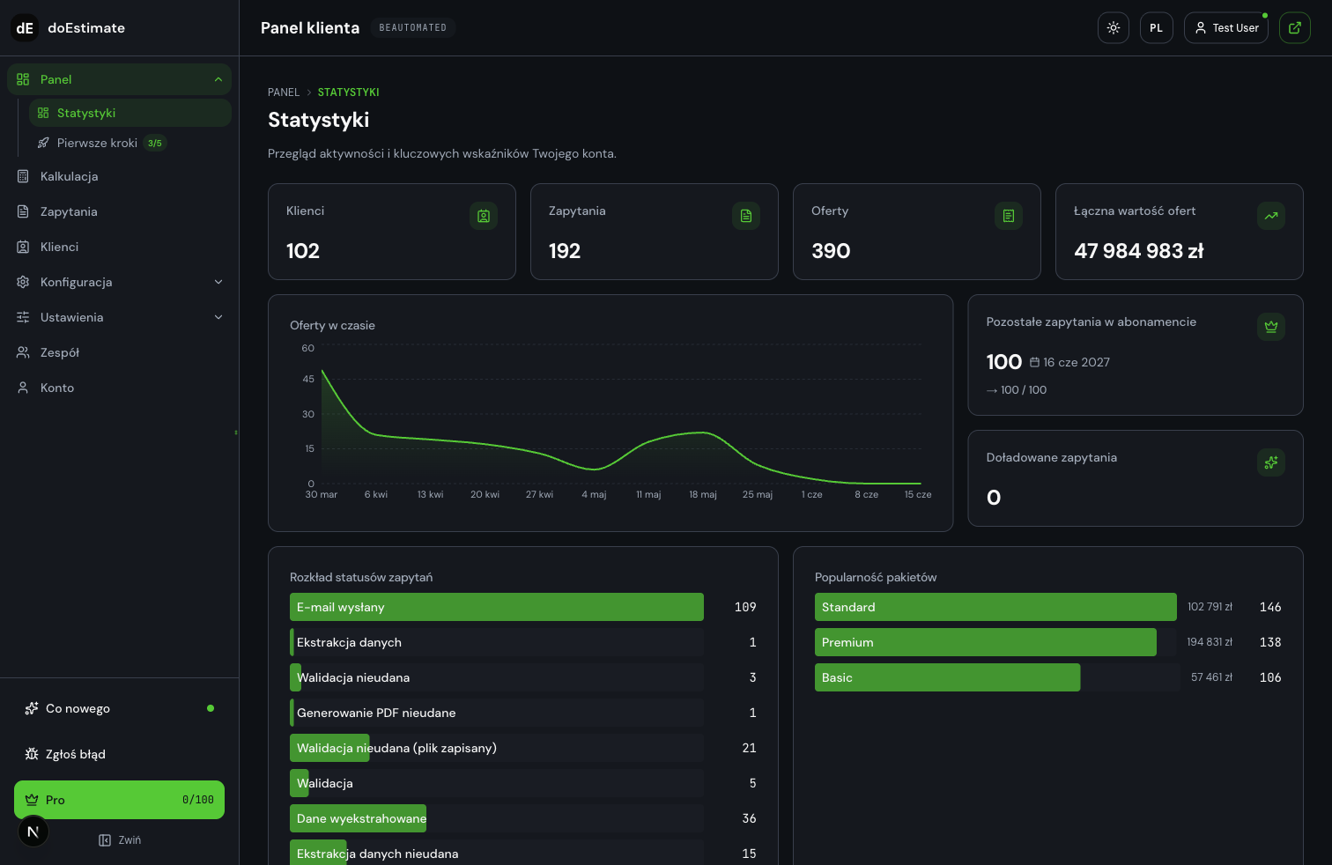This screenshot has height=865, width=1332.
Task: Click the Oferty card list icon
Action: (x=1009, y=216)
